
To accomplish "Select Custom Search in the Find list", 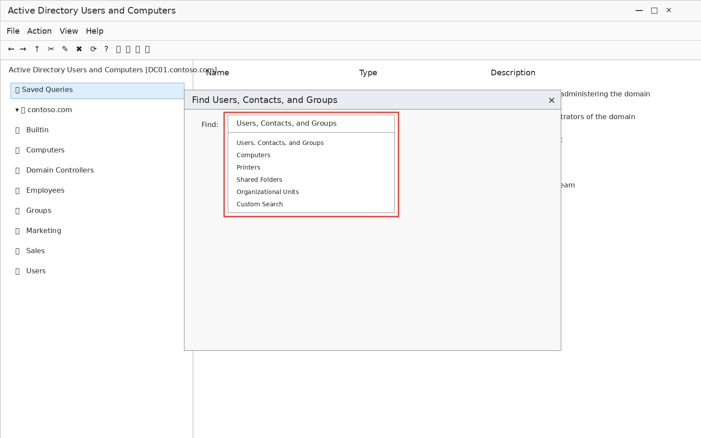I will click(x=259, y=204).
